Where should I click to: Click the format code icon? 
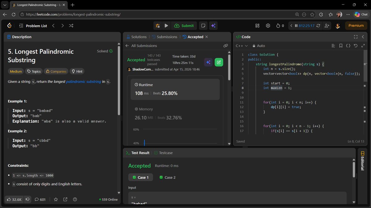(x=333, y=46)
